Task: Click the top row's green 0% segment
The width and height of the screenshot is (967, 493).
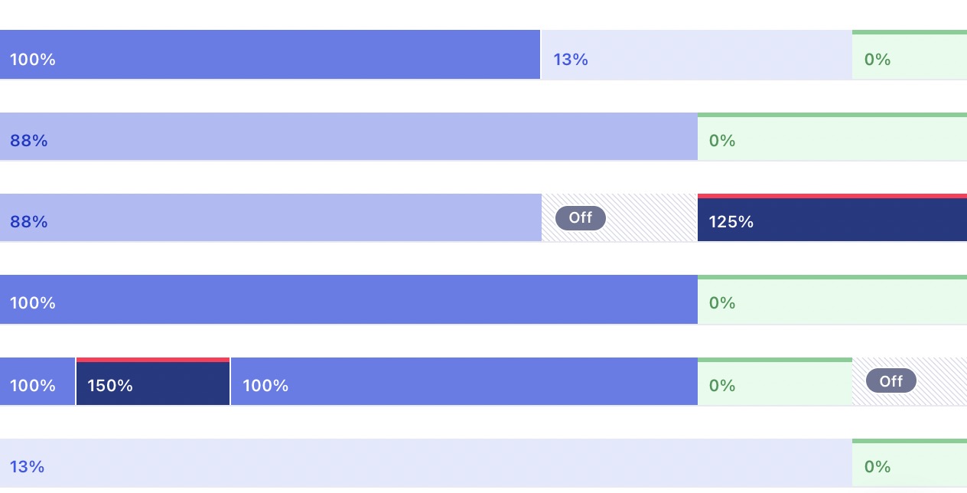Action: pyautogui.click(x=909, y=57)
